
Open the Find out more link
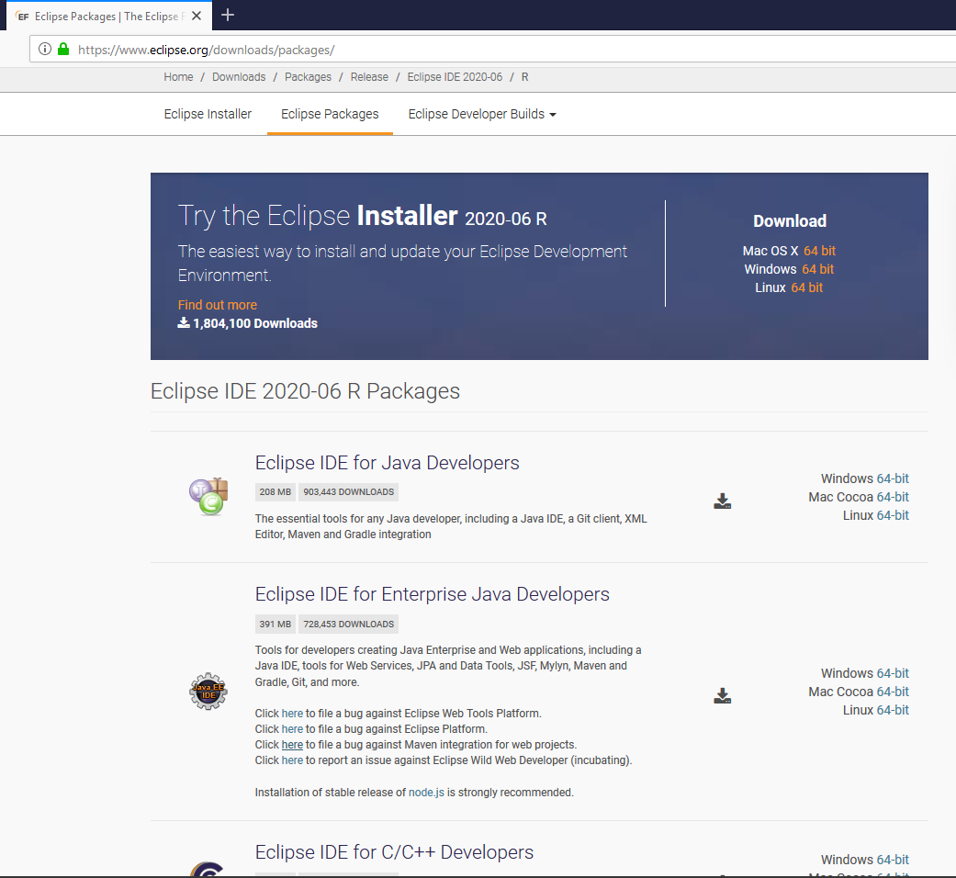(x=217, y=304)
